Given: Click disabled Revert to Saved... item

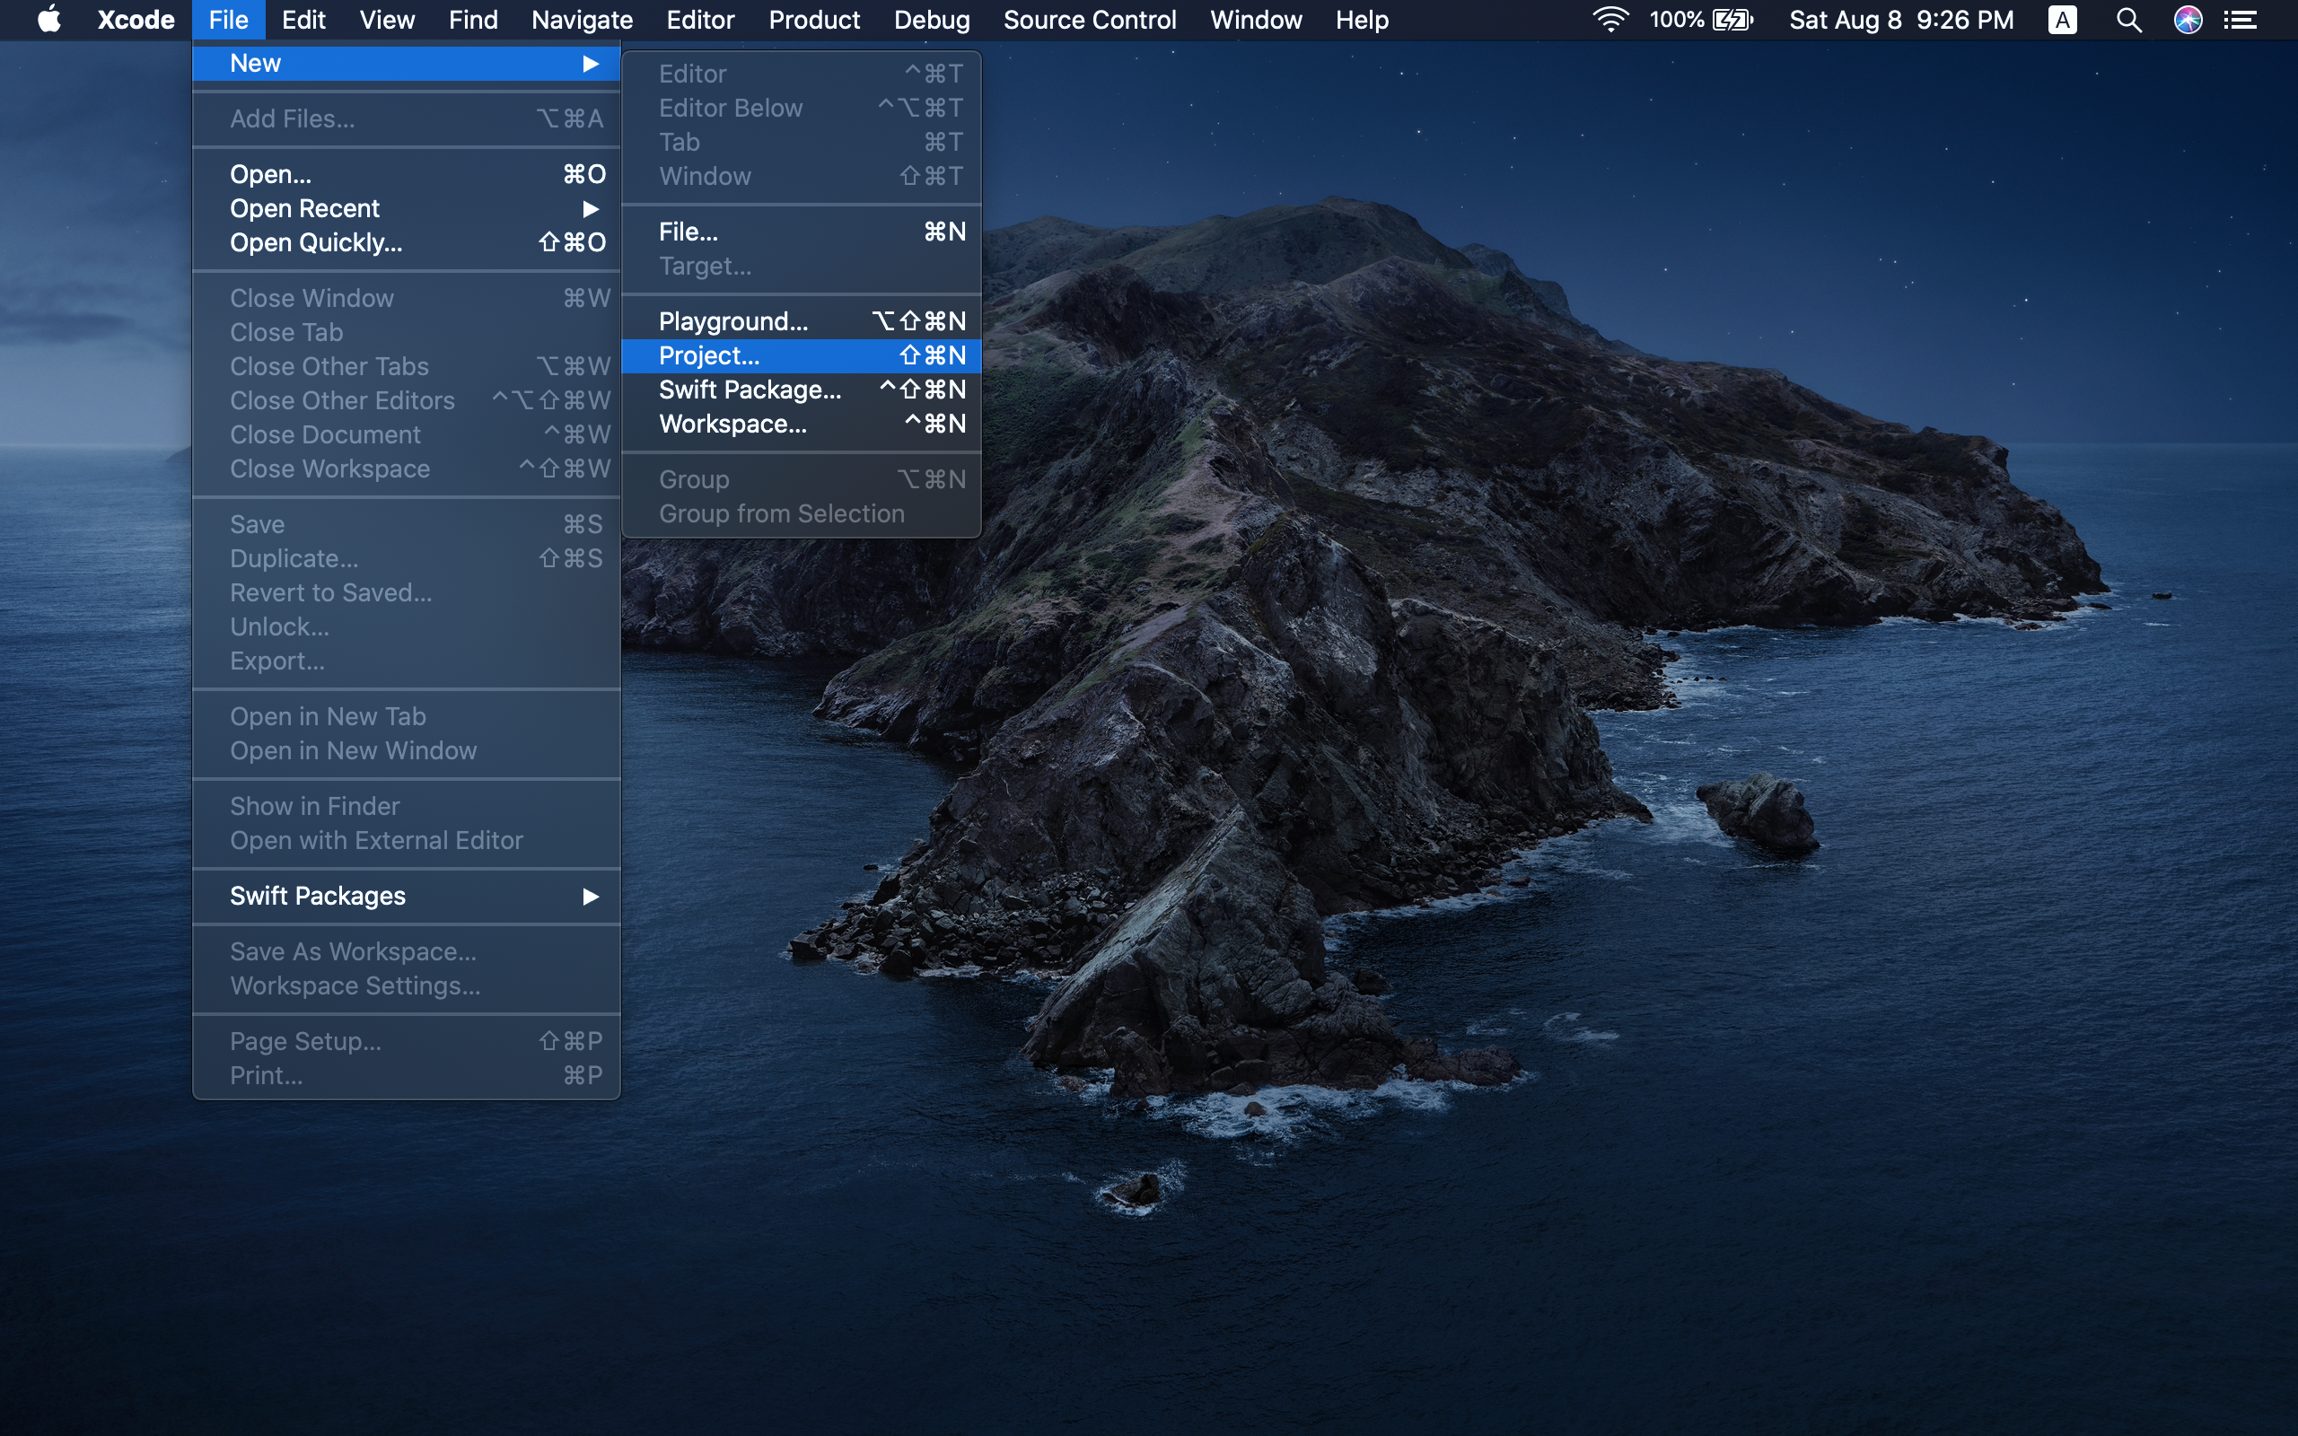Looking at the screenshot, I should (407, 592).
